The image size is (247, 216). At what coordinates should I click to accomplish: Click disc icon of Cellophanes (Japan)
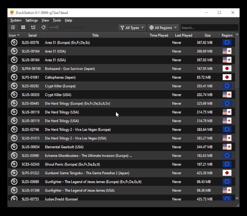pyautogui.click(x=14, y=77)
